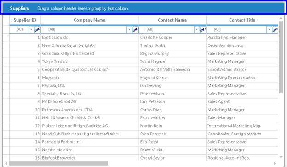Image resolution: width=287 pixels, height=167 pixels.
Task: Click contact name Lars Peterson
Action: [x=153, y=102]
